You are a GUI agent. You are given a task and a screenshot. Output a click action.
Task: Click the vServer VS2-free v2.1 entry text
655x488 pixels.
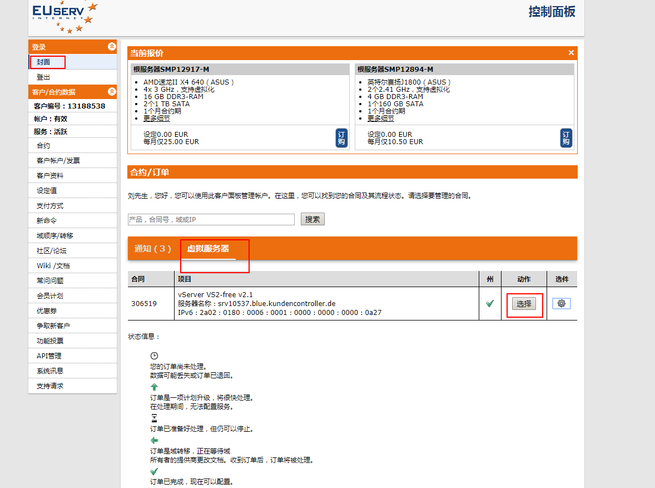pyautogui.click(x=215, y=295)
